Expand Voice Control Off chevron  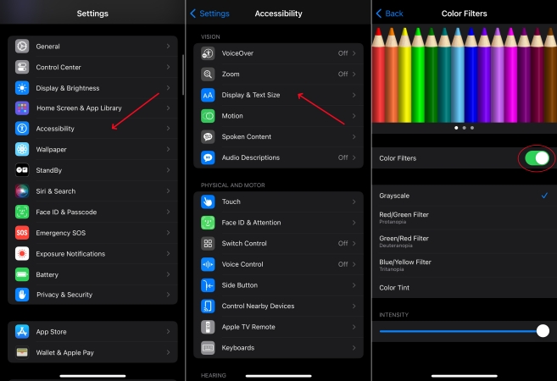point(354,264)
